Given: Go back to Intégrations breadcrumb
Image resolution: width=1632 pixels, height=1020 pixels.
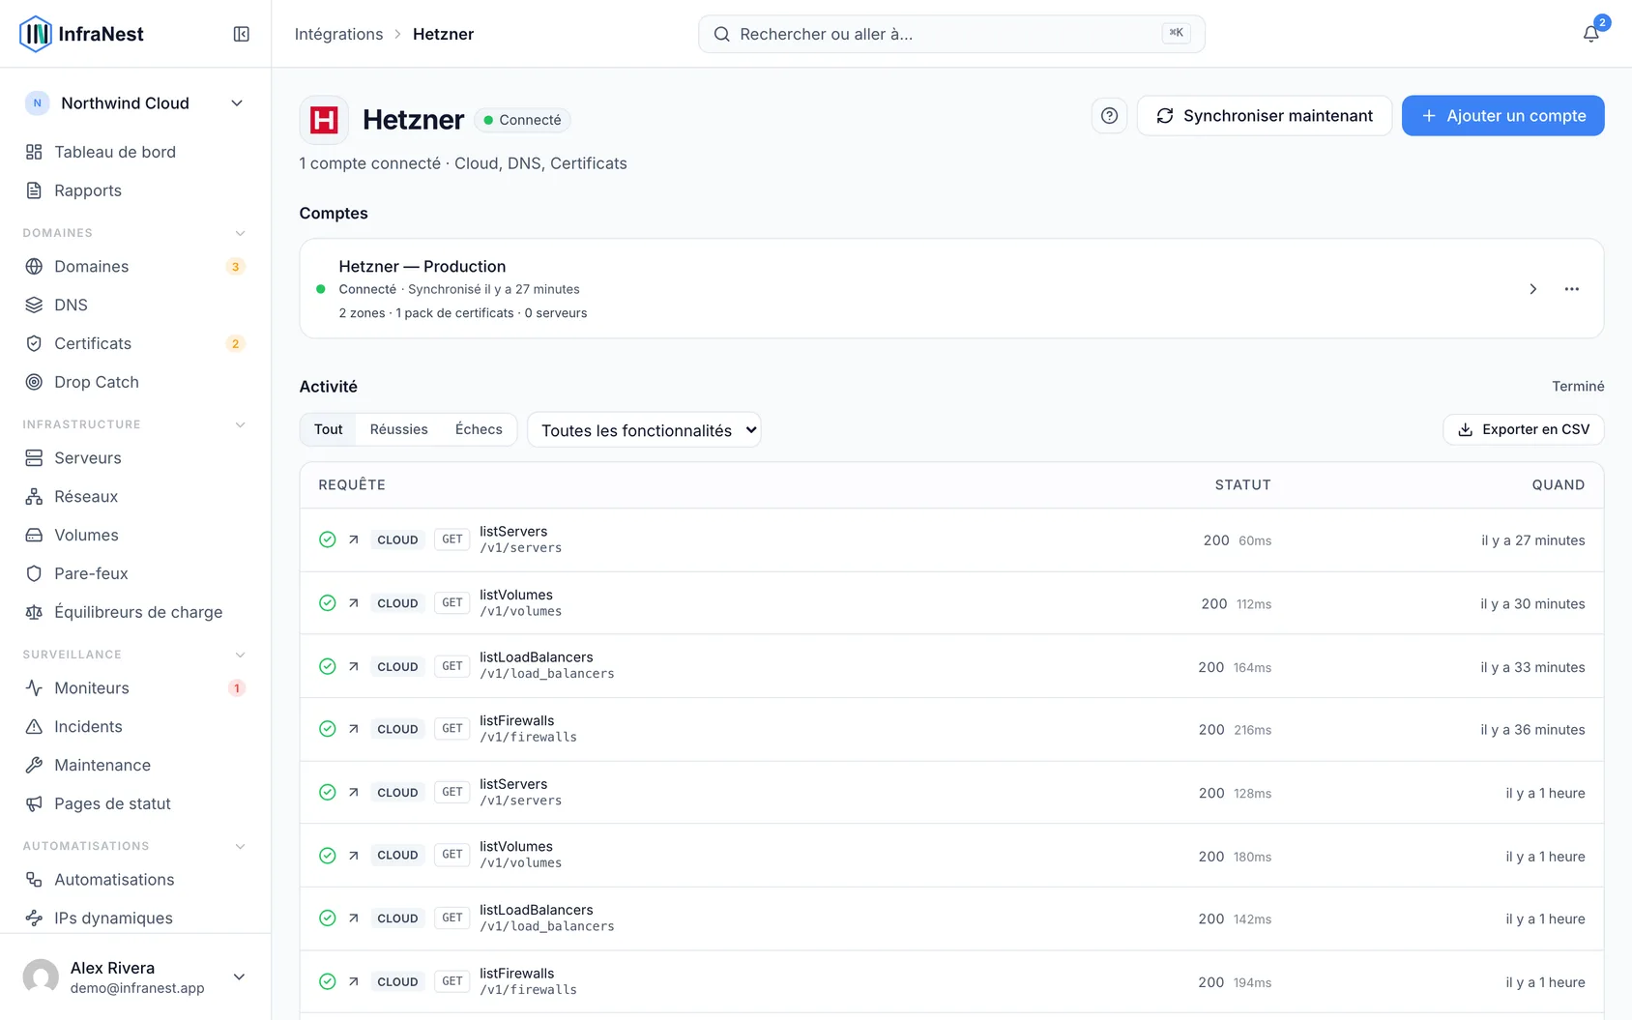Looking at the screenshot, I should tap(338, 34).
